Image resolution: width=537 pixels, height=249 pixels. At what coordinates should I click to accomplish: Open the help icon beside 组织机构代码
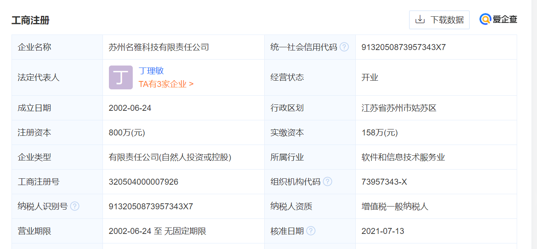tap(328, 182)
